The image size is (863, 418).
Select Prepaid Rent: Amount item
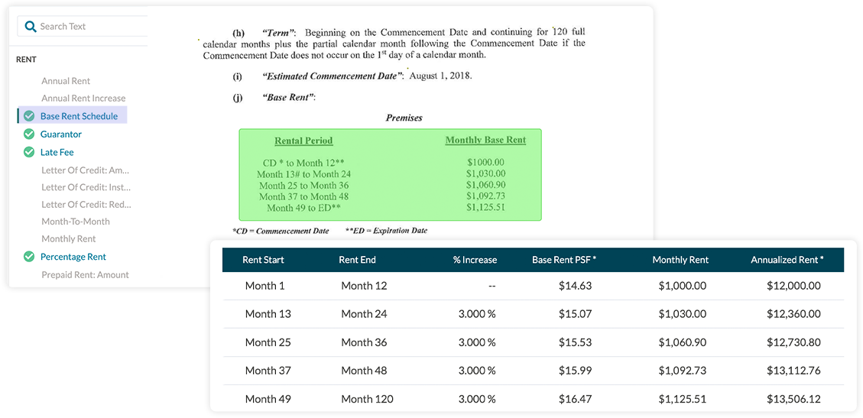tap(85, 275)
